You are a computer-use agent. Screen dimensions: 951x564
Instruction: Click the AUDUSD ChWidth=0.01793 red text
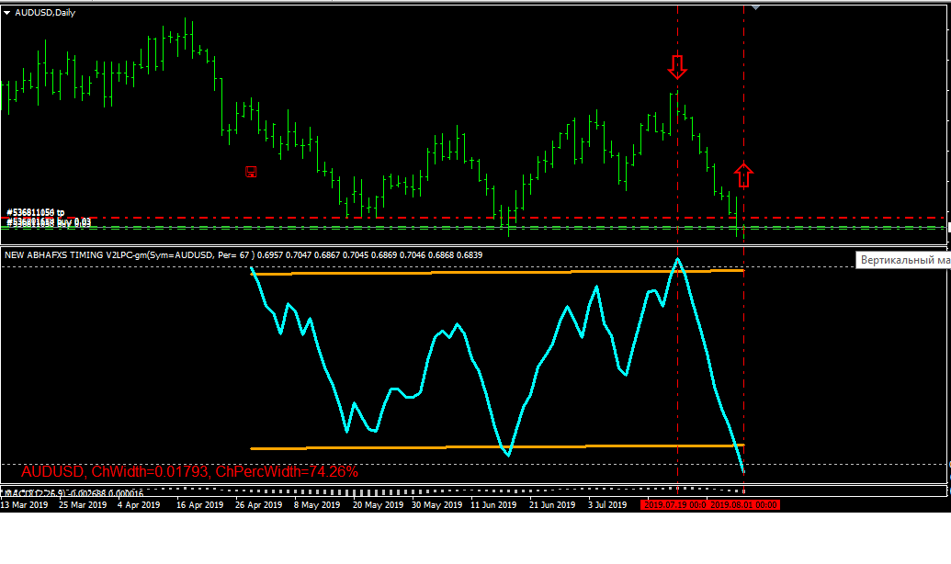click(x=189, y=472)
